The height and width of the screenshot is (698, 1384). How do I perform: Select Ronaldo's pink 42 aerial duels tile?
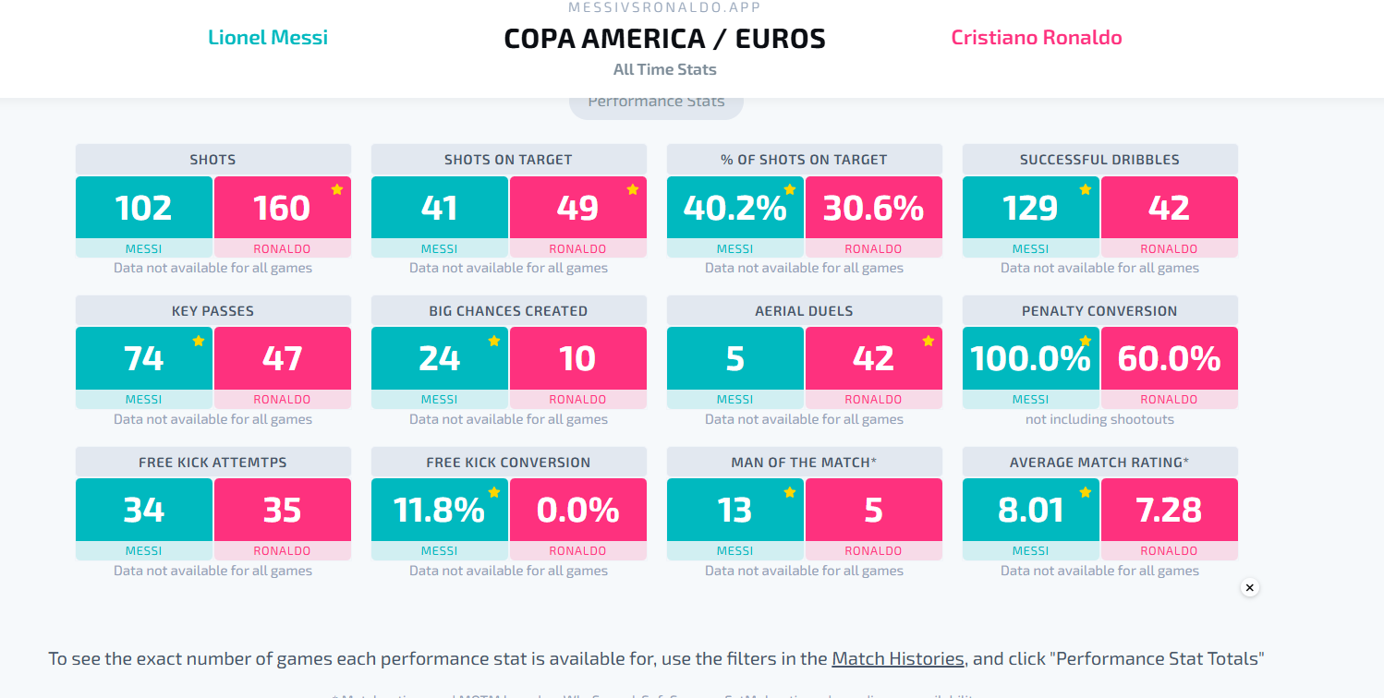point(874,359)
